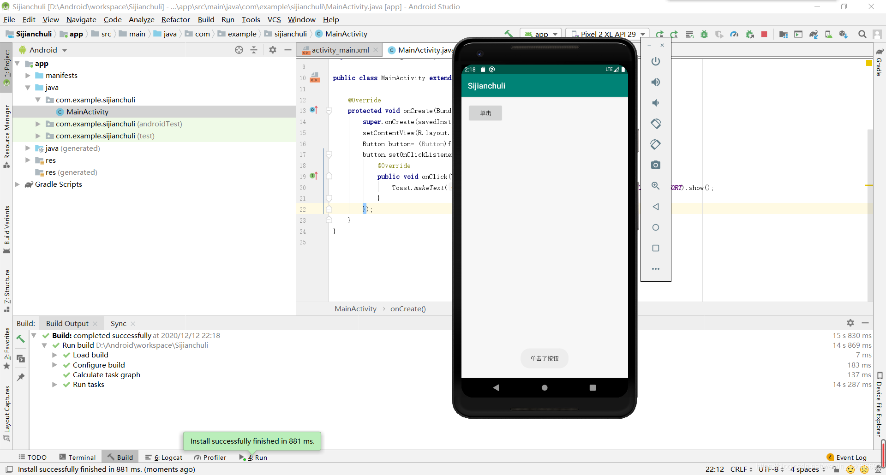Viewport: 886px width, 475px height.
Task: Open the Profiler tool window
Action: [210, 457]
